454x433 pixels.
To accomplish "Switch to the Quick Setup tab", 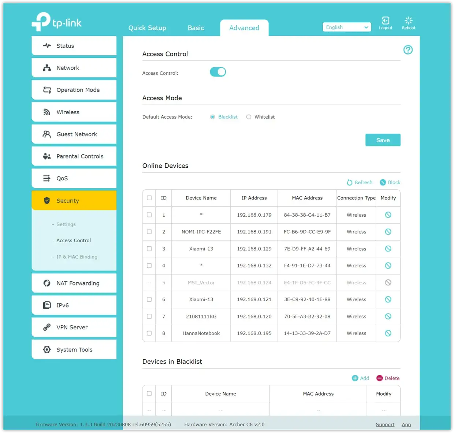I will pos(147,28).
